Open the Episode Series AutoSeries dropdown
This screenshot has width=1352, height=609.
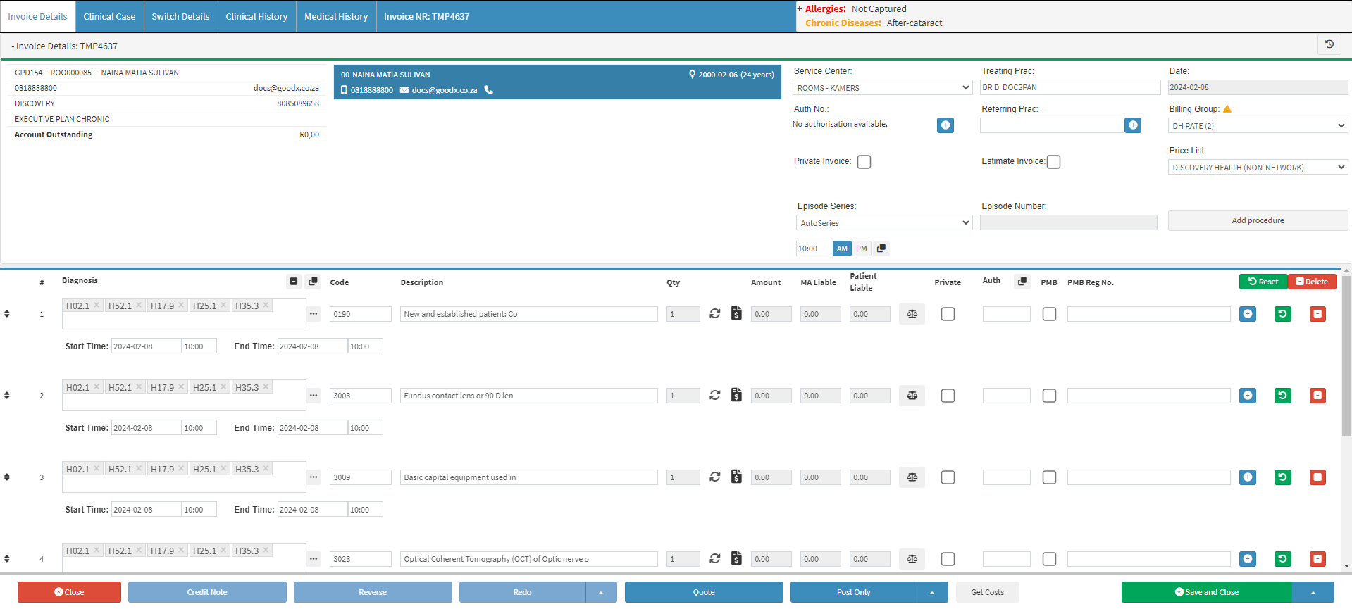(883, 223)
